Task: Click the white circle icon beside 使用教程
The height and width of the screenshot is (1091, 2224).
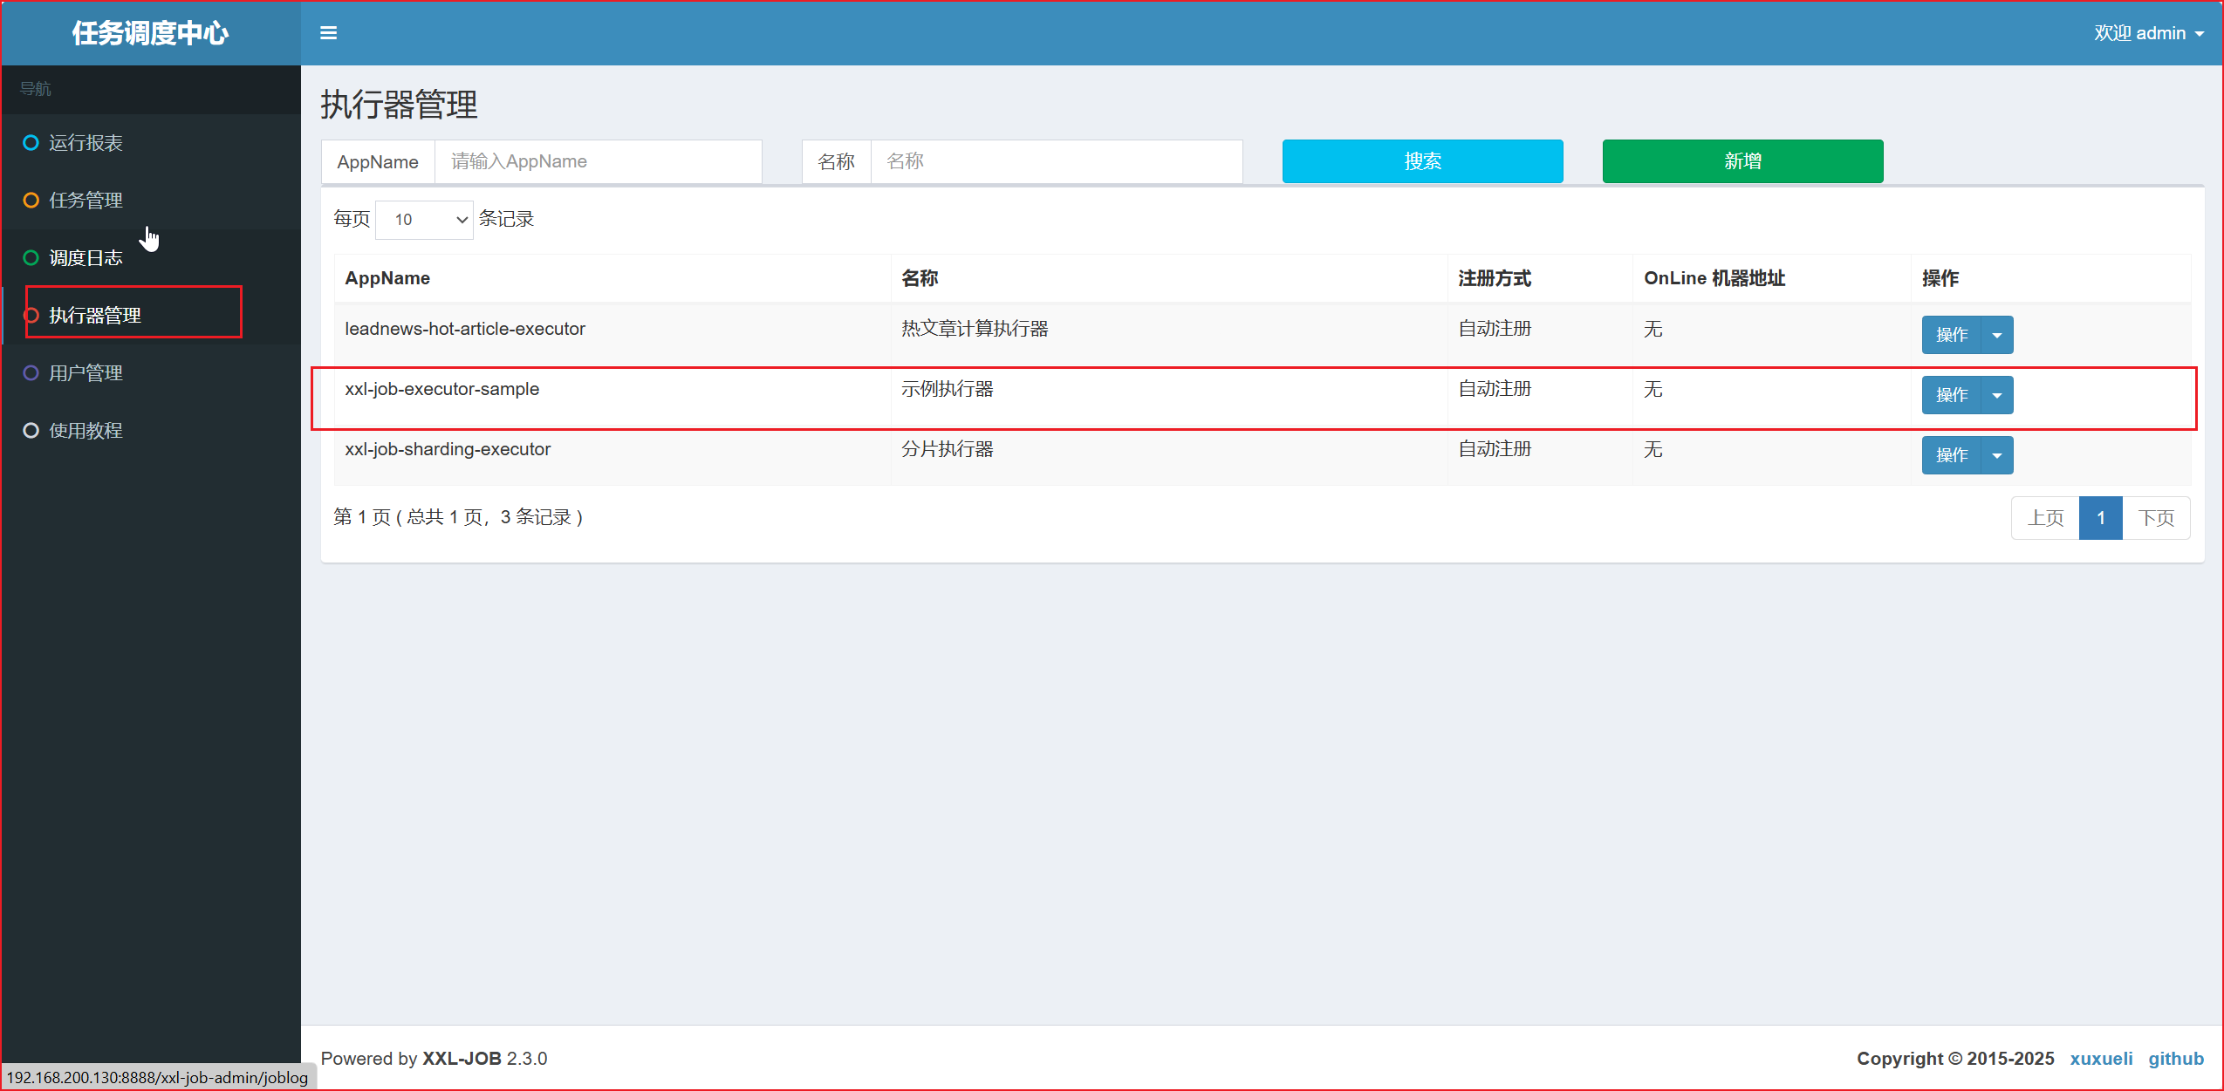Action: pos(31,431)
